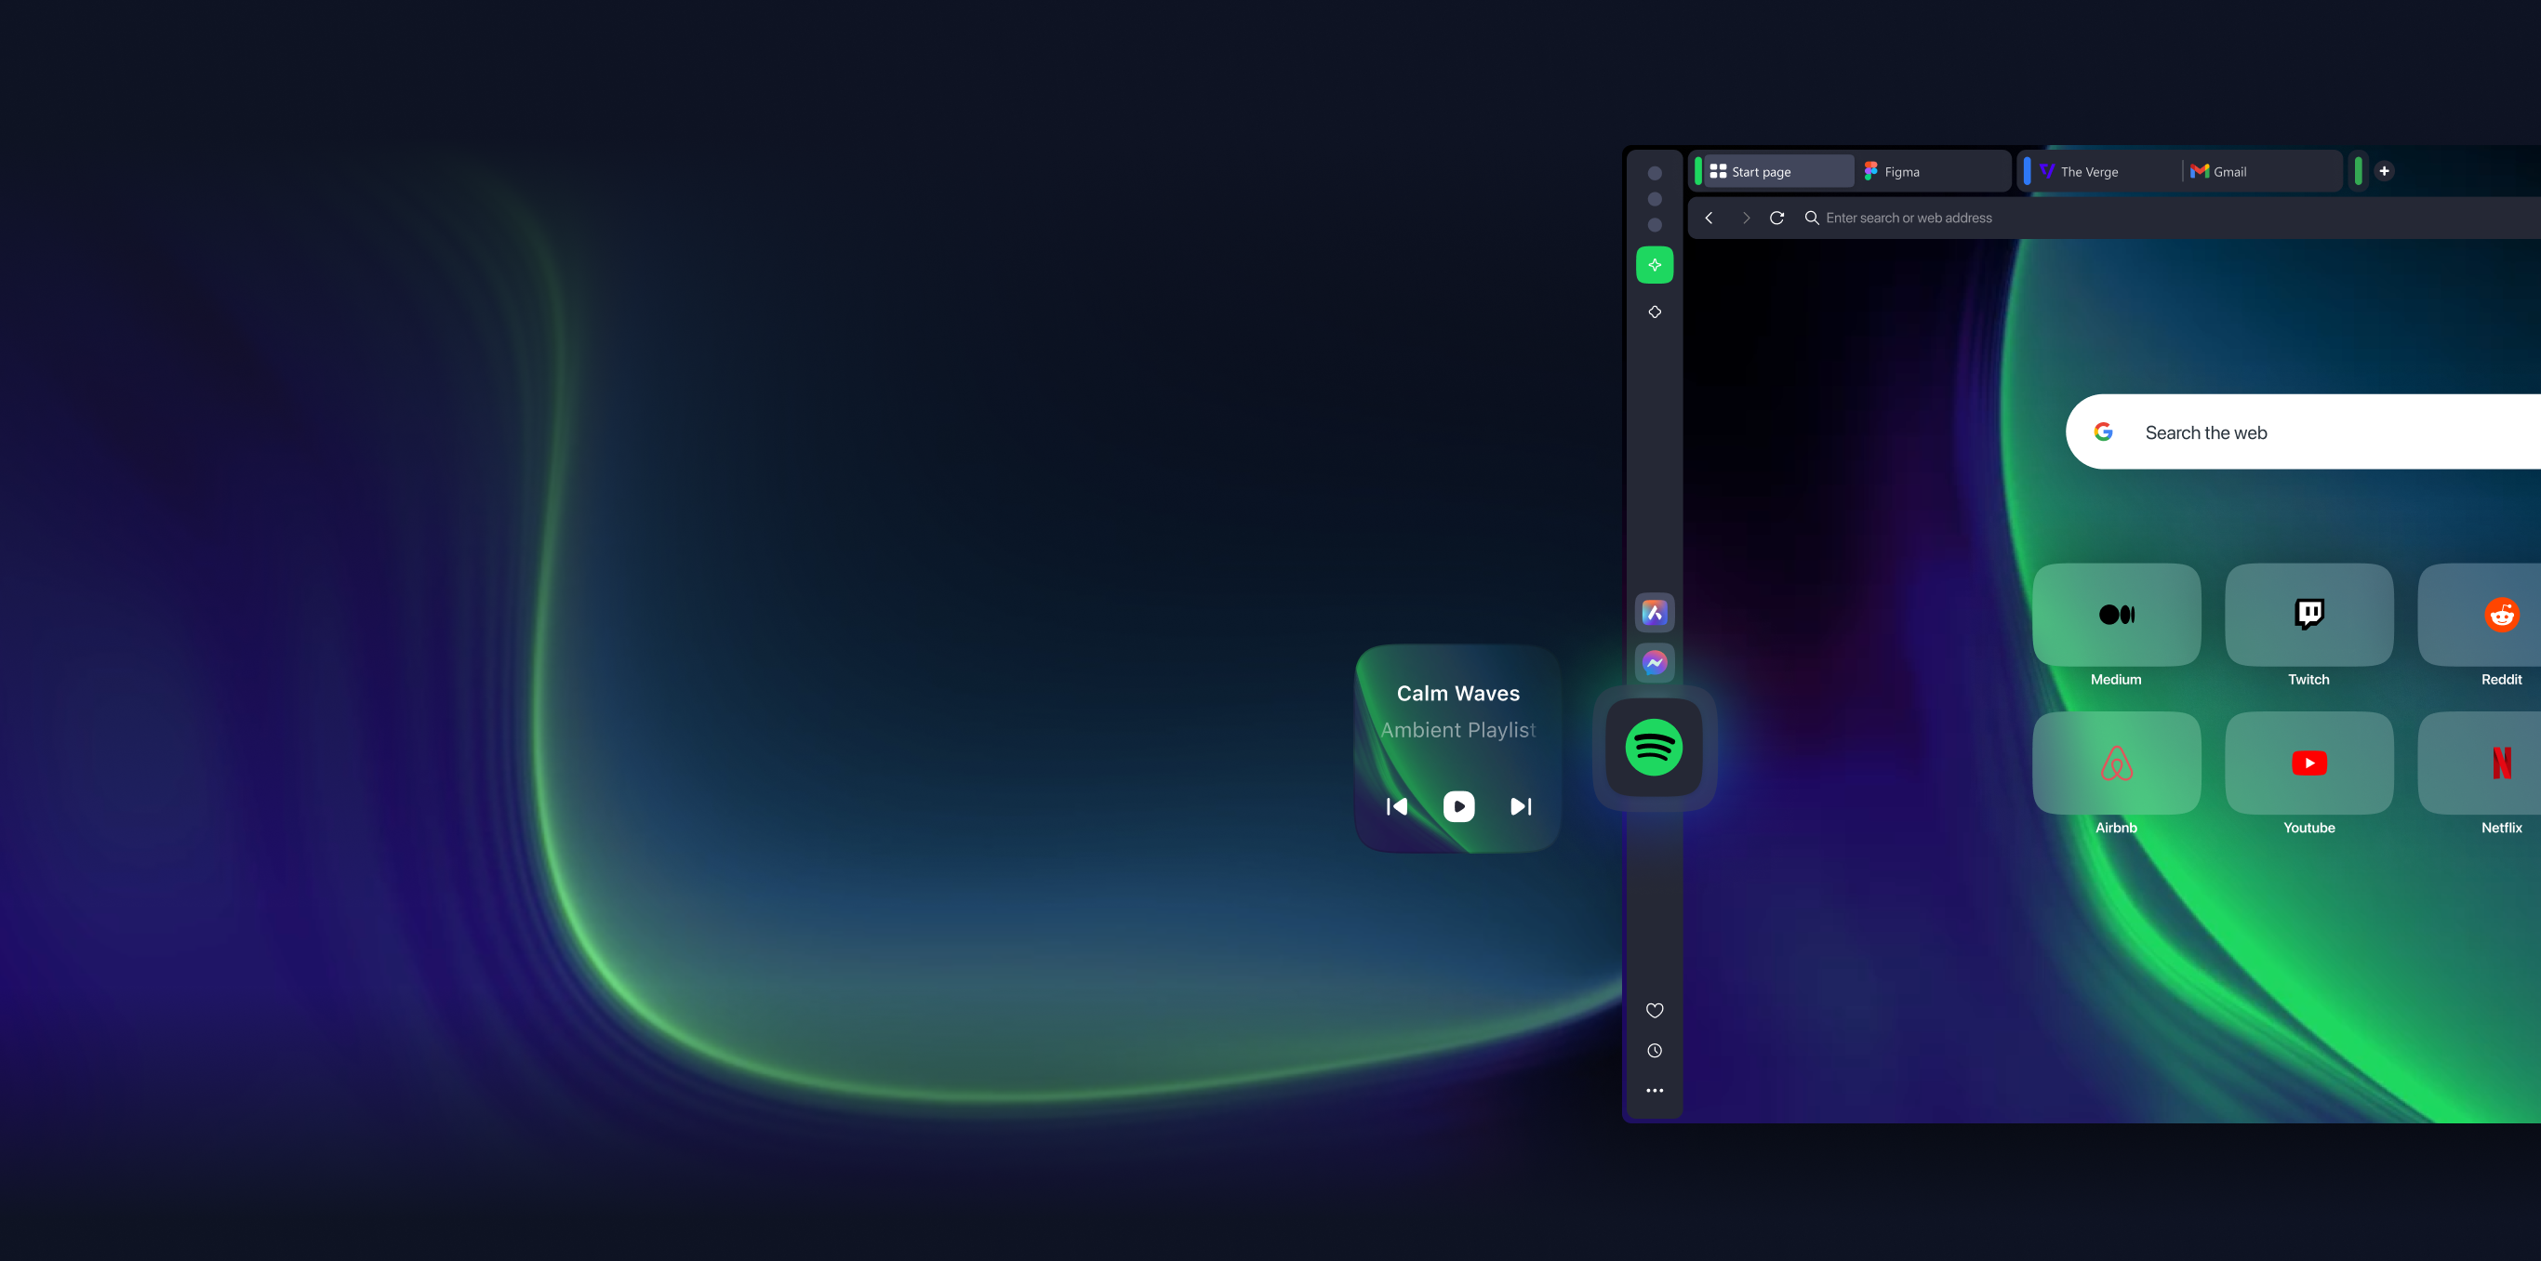Click the forward navigation arrow
2541x1261 pixels.
point(1746,217)
